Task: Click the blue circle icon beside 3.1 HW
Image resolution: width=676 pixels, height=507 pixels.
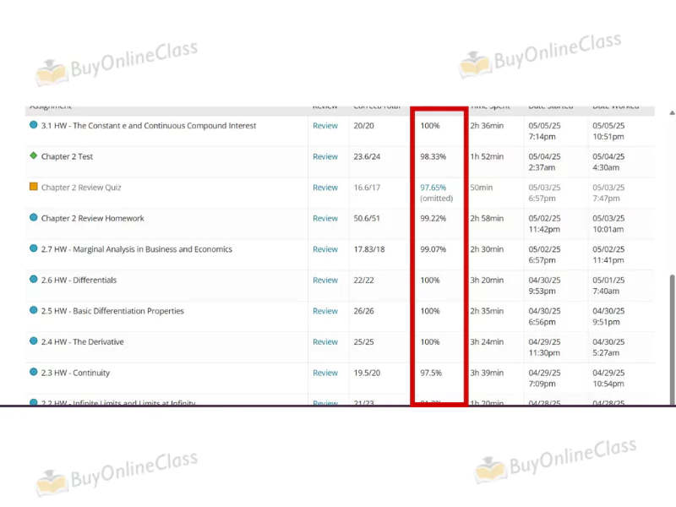Action: [x=34, y=125]
